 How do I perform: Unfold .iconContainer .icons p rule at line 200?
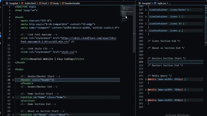tap(146, 31)
